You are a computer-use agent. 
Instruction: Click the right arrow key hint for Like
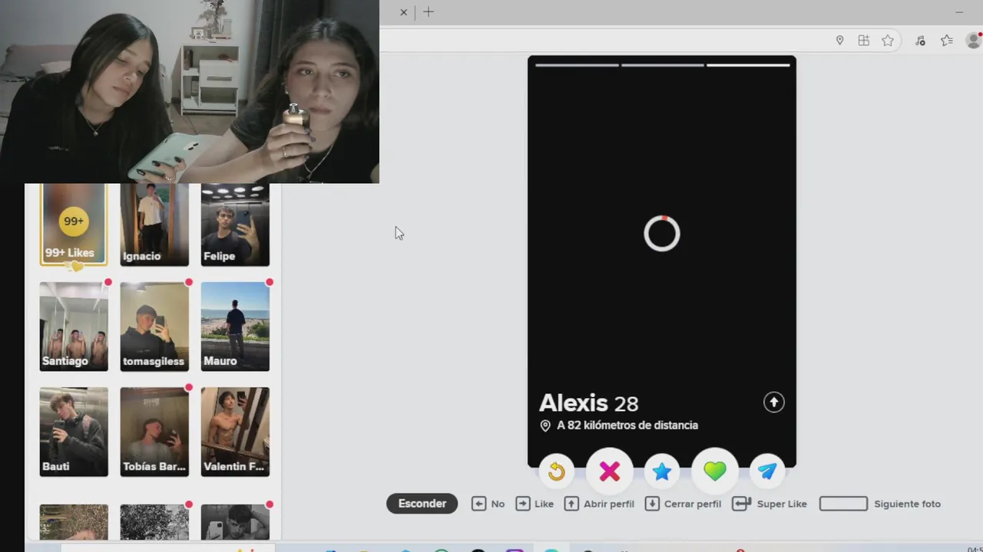pos(523,504)
